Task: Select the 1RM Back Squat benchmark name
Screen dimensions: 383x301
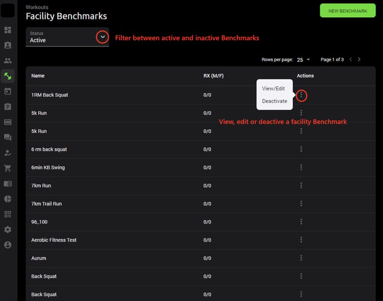Action: pos(50,95)
